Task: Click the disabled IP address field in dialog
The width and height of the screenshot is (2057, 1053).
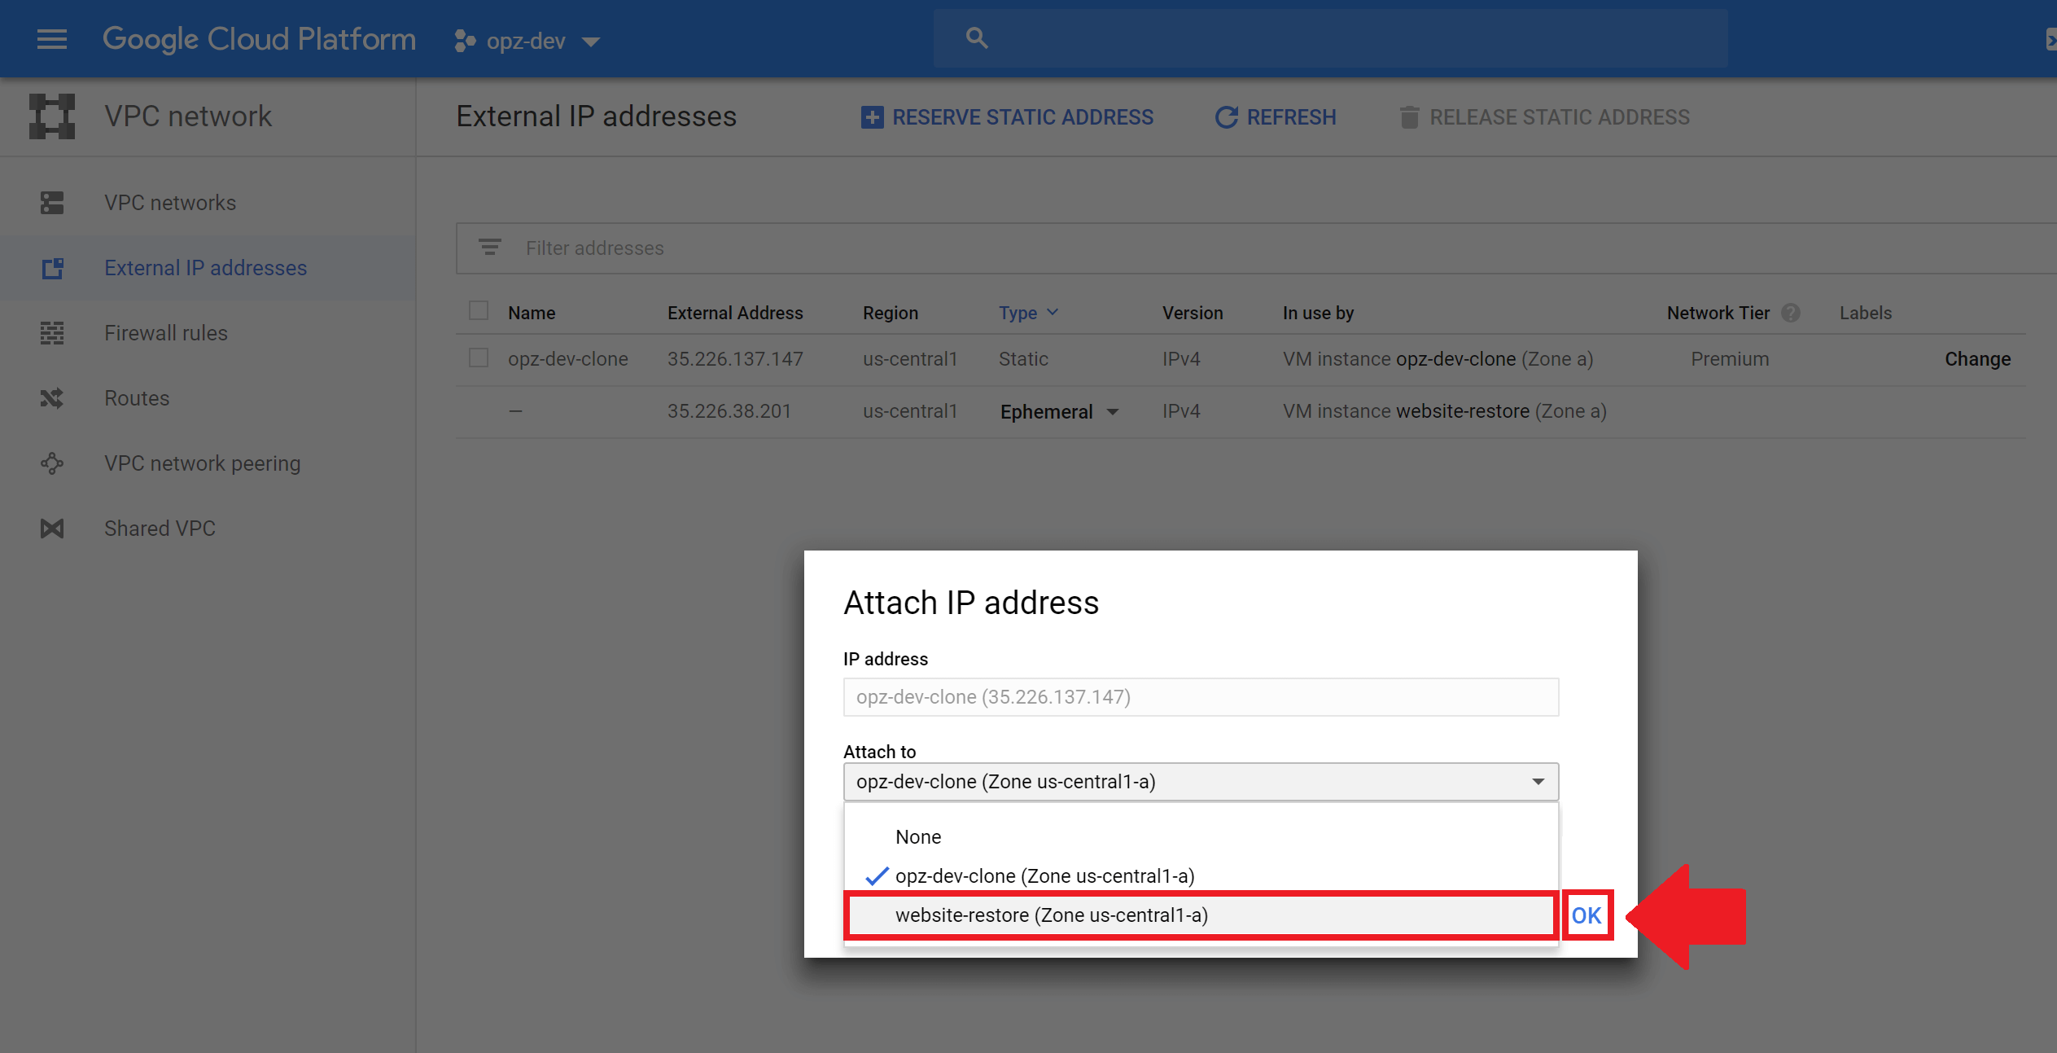Action: coord(1201,697)
